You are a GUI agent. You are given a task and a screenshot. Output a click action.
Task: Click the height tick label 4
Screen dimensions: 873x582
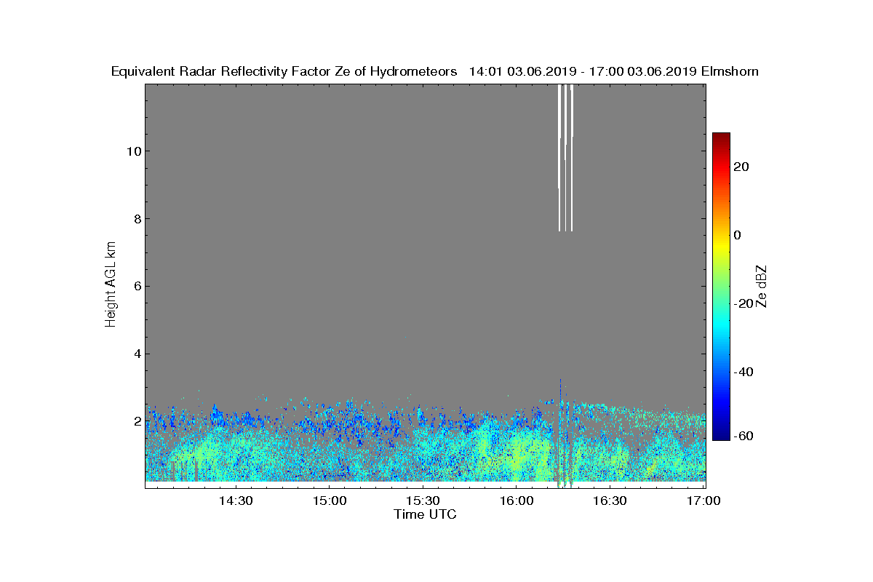click(x=136, y=354)
